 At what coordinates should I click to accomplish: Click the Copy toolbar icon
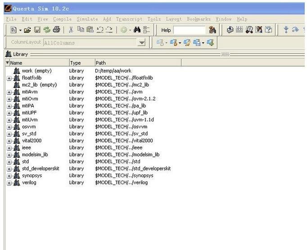coord(81,30)
